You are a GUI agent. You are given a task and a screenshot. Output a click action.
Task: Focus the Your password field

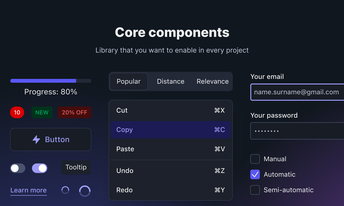(x=297, y=131)
